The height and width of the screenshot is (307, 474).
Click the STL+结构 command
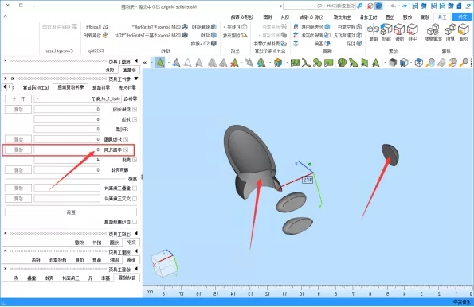pyautogui.click(x=204, y=44)
